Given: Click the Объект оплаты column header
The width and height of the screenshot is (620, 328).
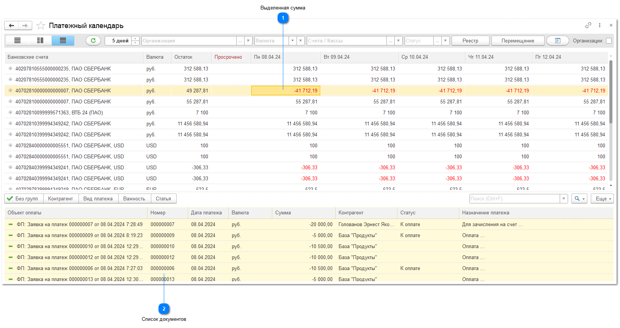Looking at the screenshot, I should coord(76,212).
